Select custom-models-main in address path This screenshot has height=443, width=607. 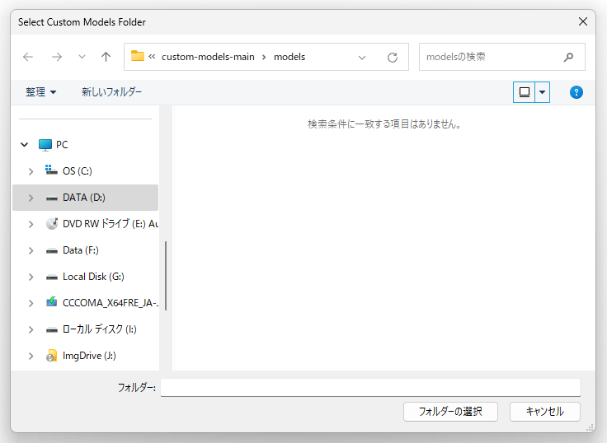coord(208,57)
